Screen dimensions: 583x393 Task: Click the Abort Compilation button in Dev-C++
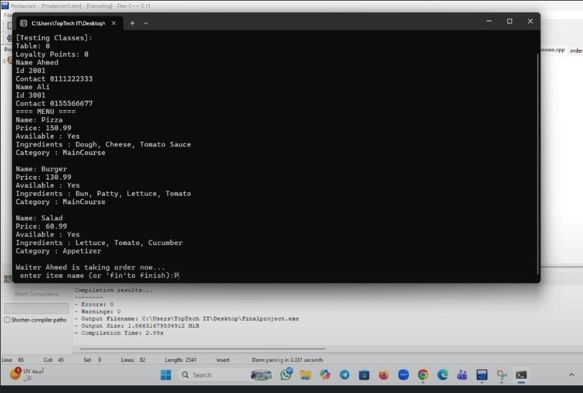(x=36, y=294)
